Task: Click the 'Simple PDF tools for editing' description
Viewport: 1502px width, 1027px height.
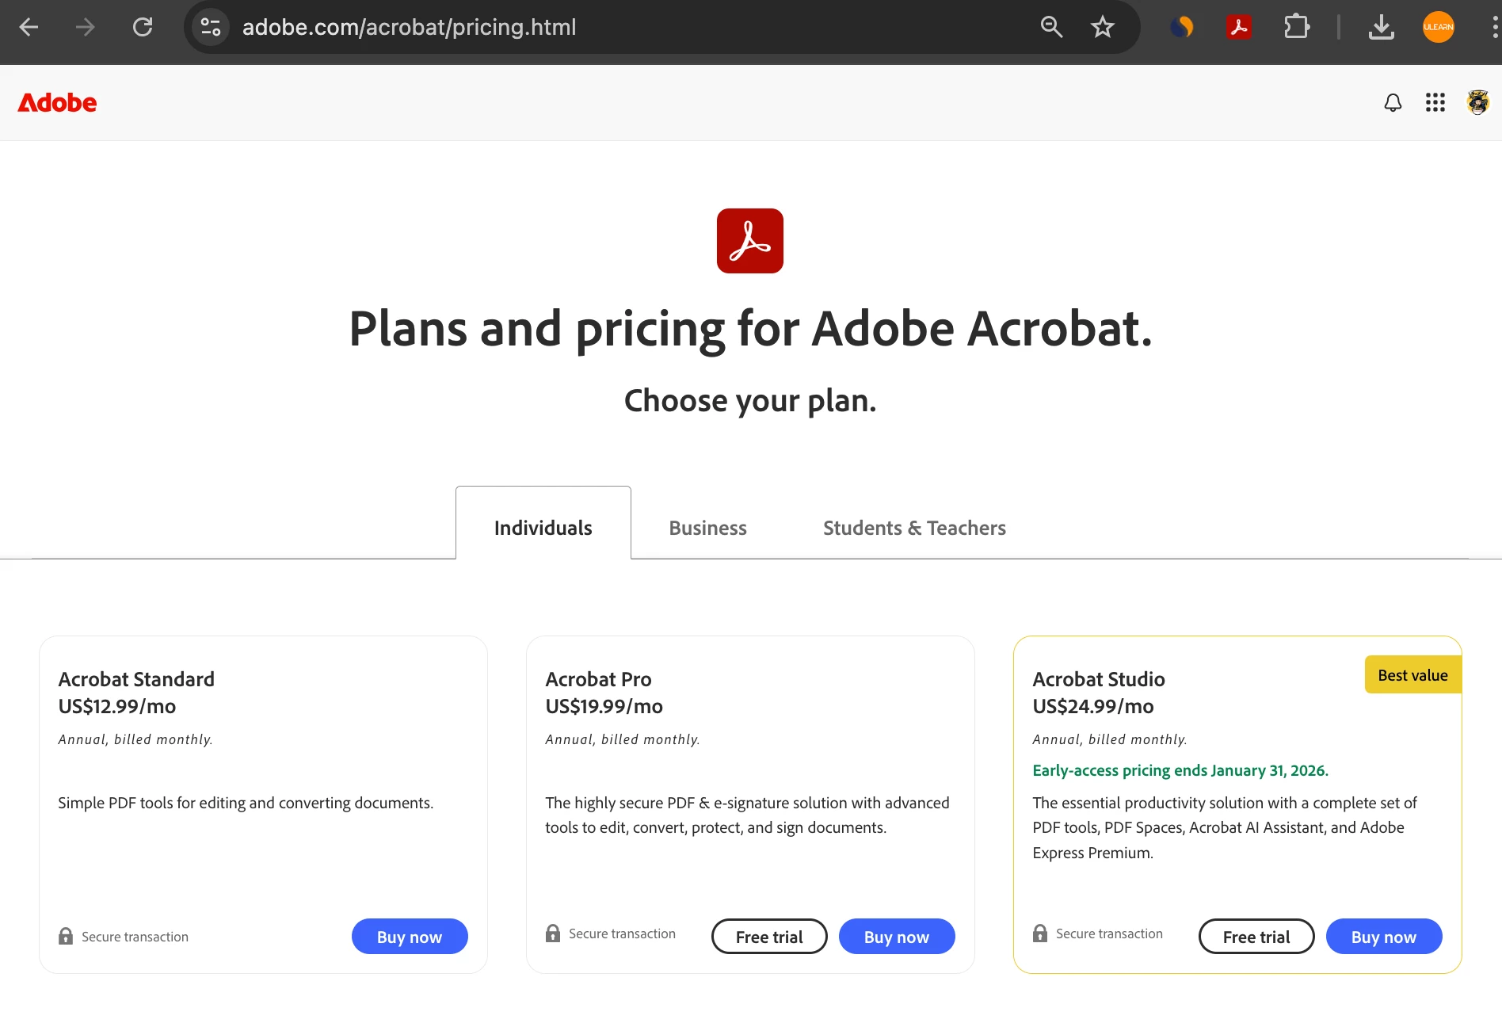Action: point(246,803)
